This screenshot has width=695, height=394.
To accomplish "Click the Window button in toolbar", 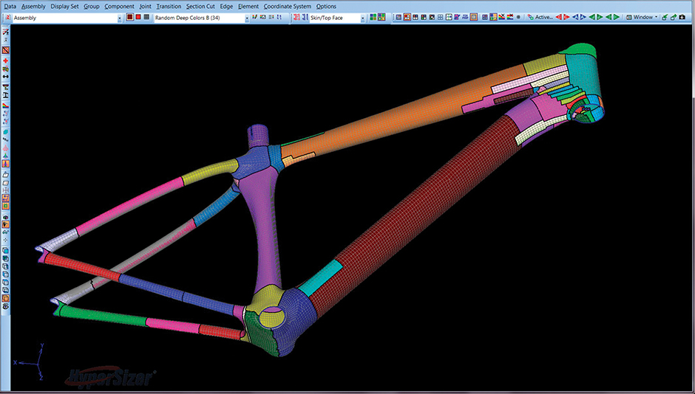I will [643, 17].
